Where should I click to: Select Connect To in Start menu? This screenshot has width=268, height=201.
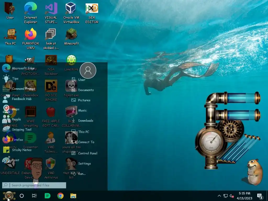[83, 142]
